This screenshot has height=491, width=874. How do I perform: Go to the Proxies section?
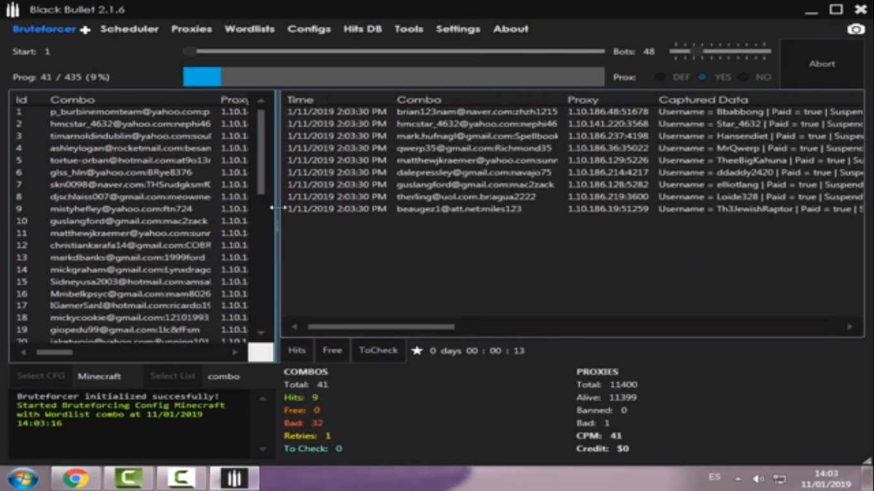191,29
